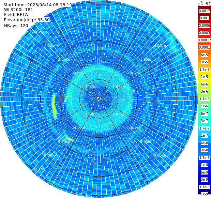Click the upper-left 5.00km range label
Screen dimensions: 211x198
pyautogui.click(x=37, y=32)
